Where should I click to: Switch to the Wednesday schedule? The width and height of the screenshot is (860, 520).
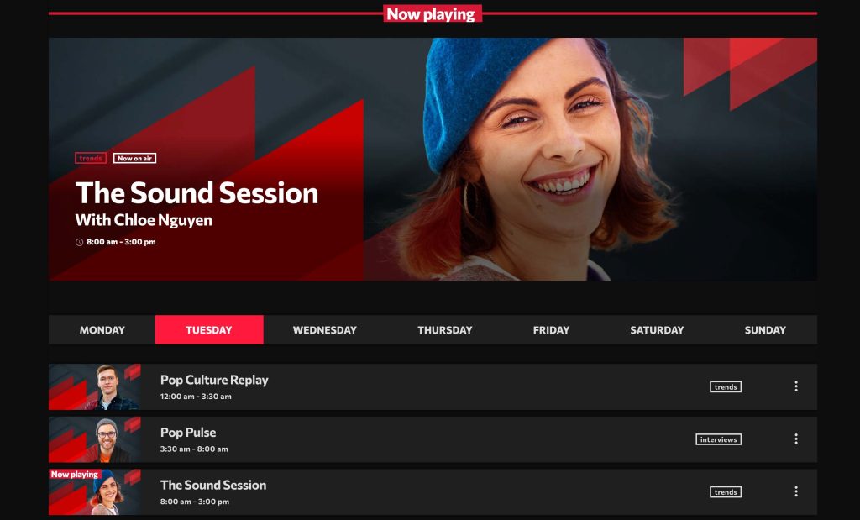pos(325,329)
